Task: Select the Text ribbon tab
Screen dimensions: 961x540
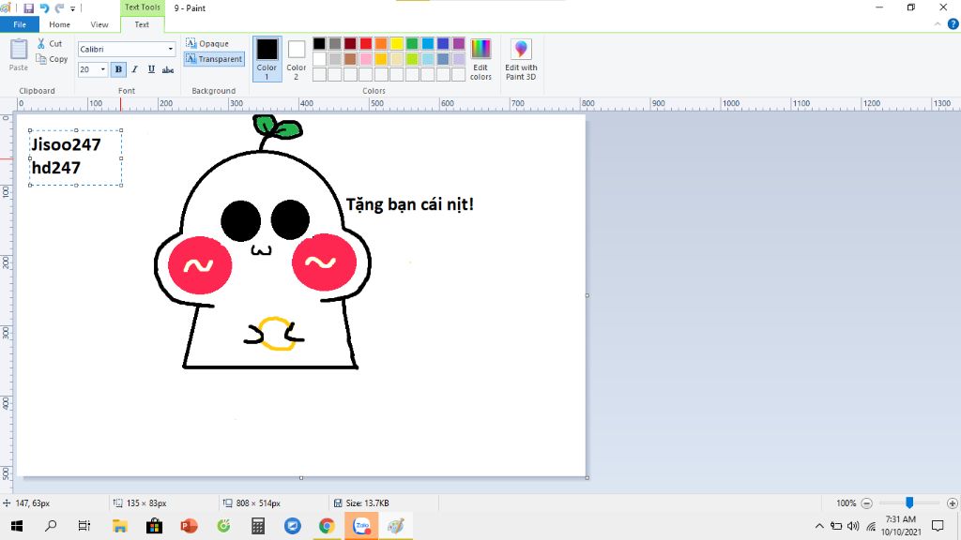Action: tap(142, 24)
